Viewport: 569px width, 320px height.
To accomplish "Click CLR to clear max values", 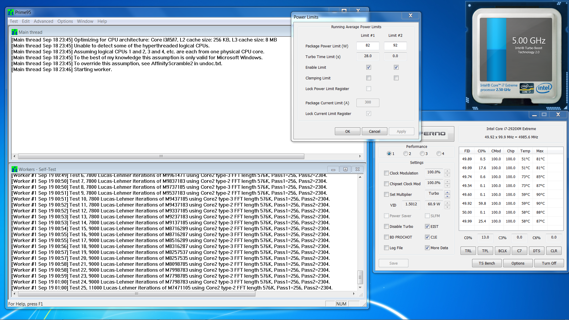I will pyautogui.click(x=554, y=251).
